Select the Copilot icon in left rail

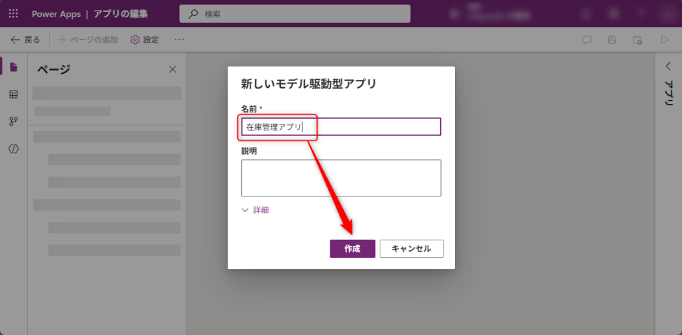pyautogui.click(x=13, y=149)
